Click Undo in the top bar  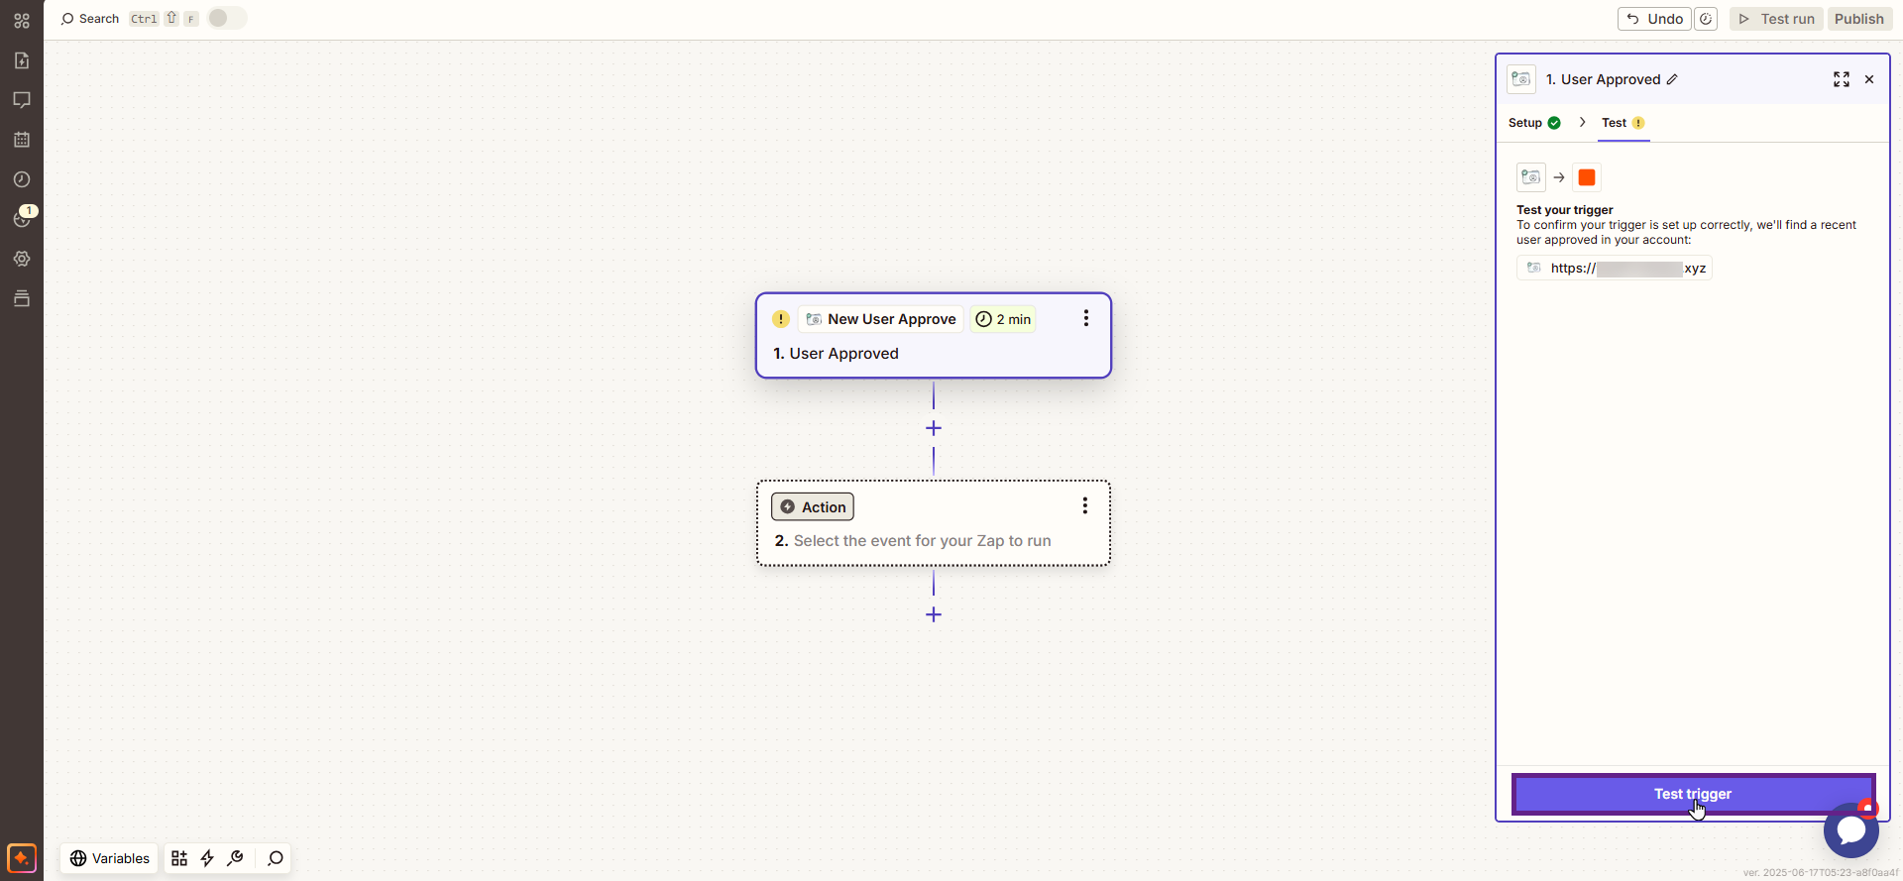tap(1654, 19)
